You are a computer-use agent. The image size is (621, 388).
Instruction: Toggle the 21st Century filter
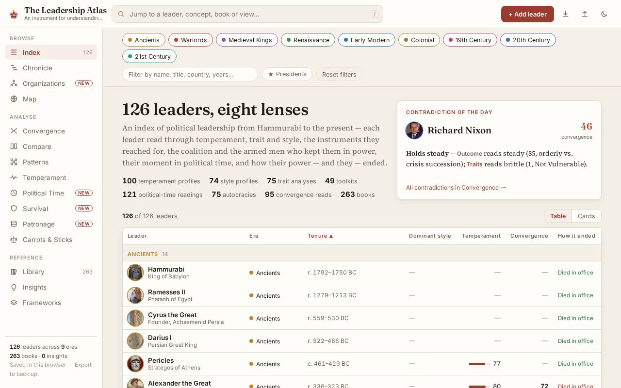pos(149,56)
